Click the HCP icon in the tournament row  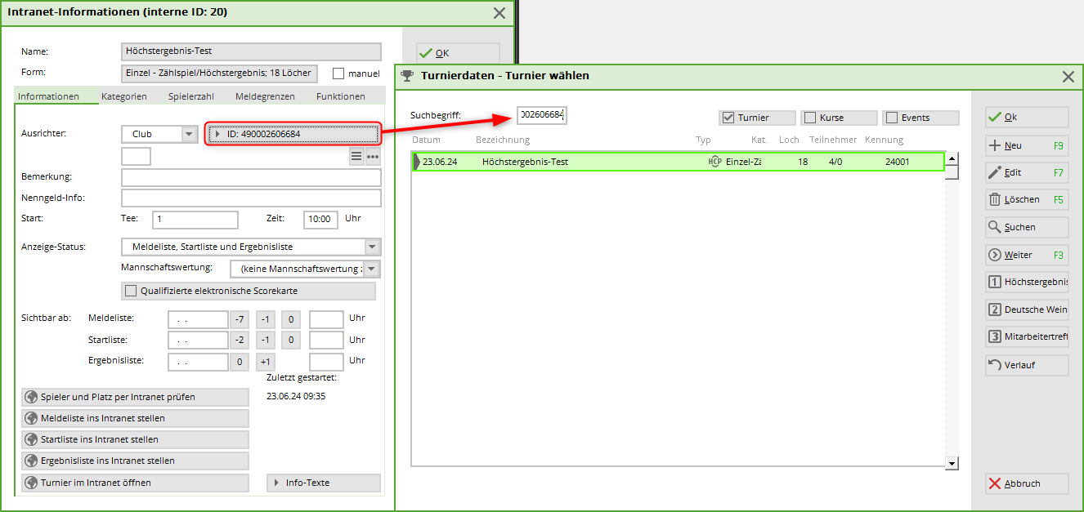point(715,162)
